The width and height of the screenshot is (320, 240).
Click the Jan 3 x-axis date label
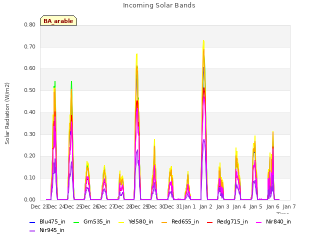tap(222, 206)
